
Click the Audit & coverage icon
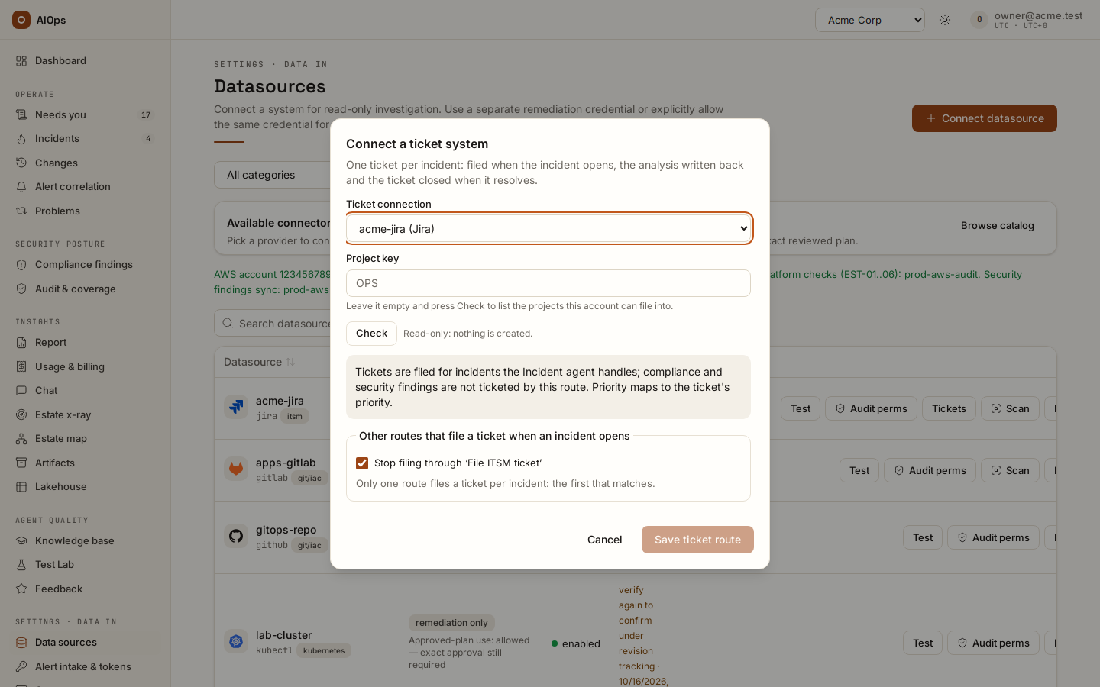tap(21, 289)
